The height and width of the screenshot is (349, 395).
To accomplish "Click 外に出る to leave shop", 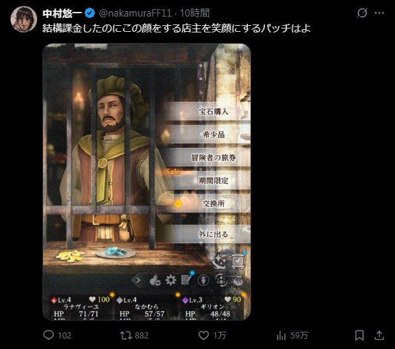I will [x=213, y=234].
